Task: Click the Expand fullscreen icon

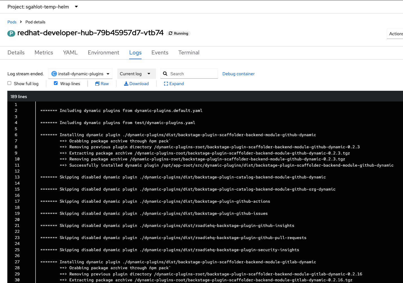Action: click(166, 84)
